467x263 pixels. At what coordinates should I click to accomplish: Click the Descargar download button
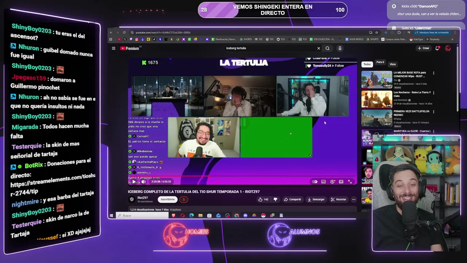(x=316, y=199)
